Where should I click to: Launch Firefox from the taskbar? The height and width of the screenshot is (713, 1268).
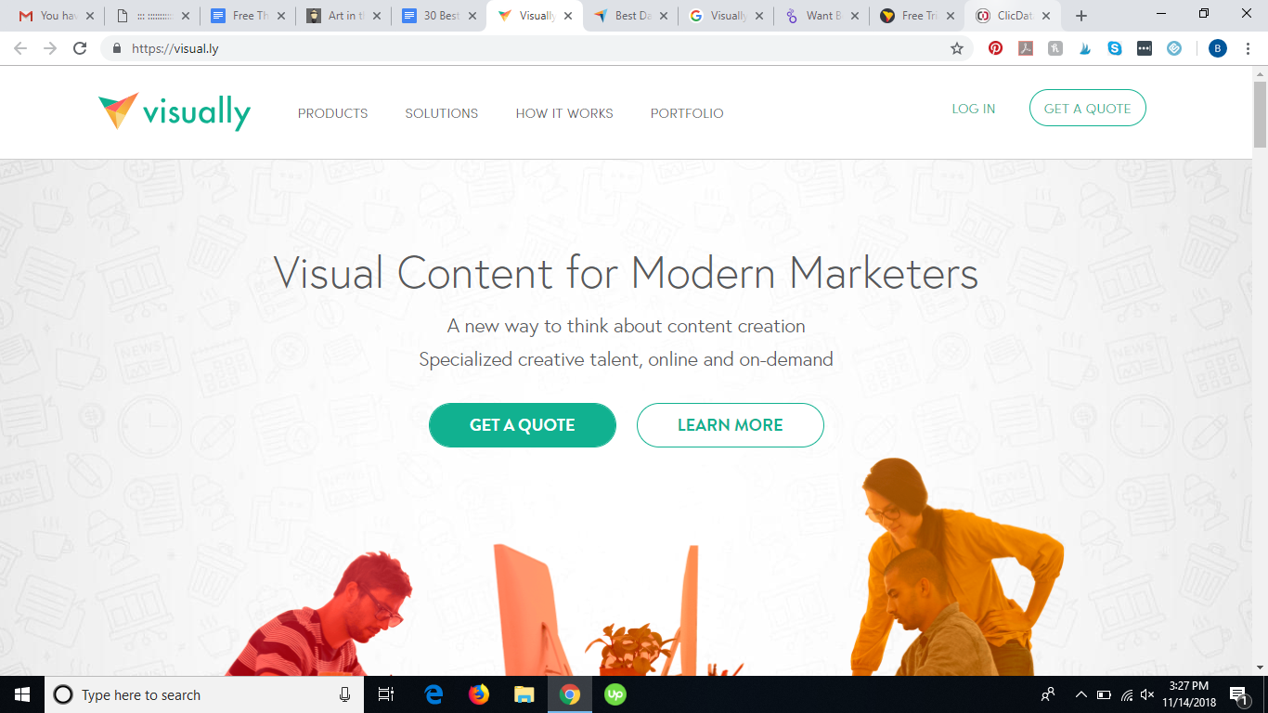point(479,694)
